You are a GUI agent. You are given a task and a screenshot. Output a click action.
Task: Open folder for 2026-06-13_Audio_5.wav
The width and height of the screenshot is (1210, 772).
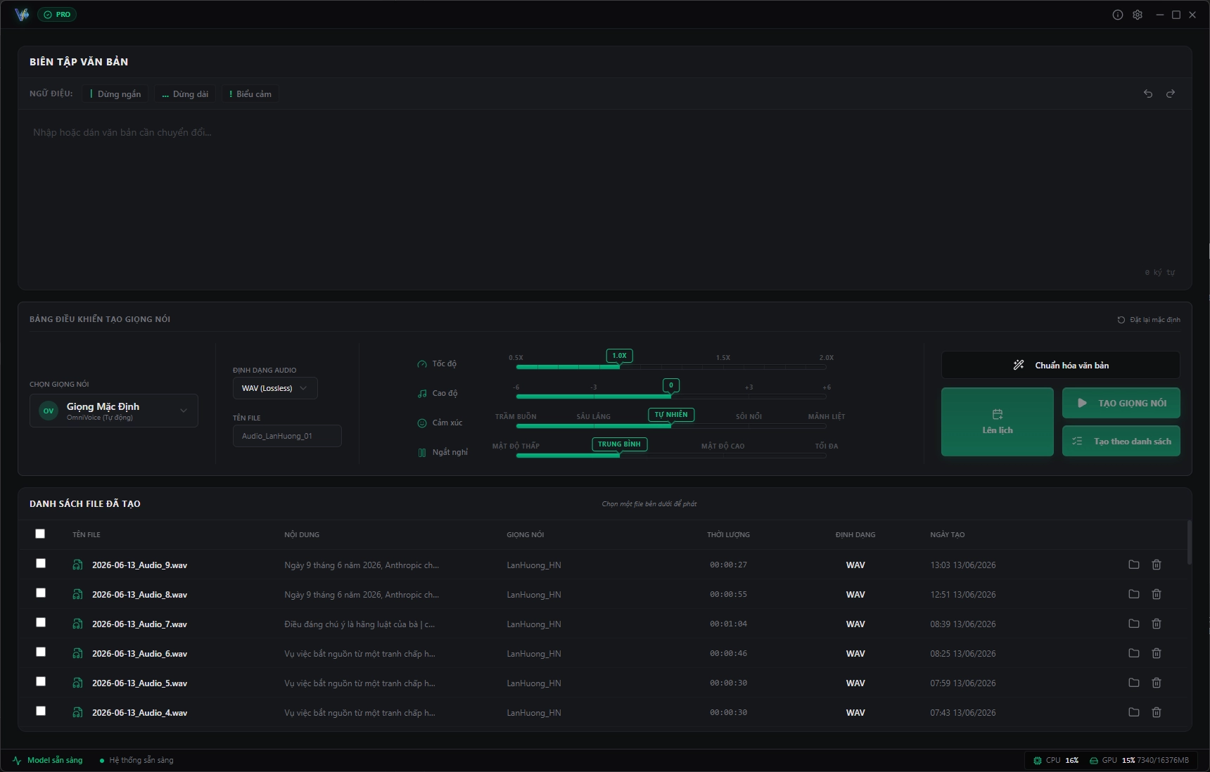point(1134,683)
